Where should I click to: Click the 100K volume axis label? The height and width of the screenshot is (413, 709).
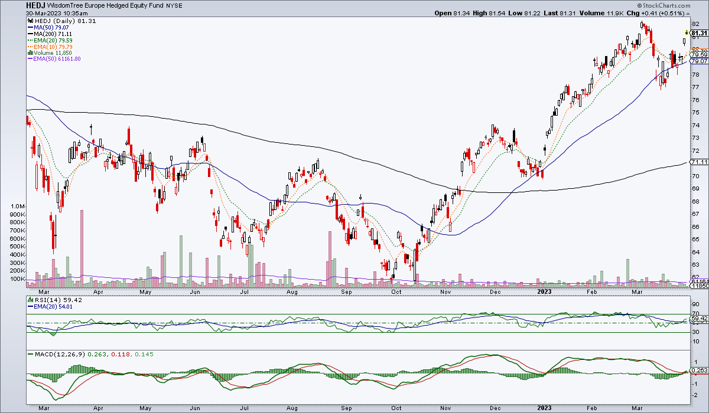[x=17, y=279]
